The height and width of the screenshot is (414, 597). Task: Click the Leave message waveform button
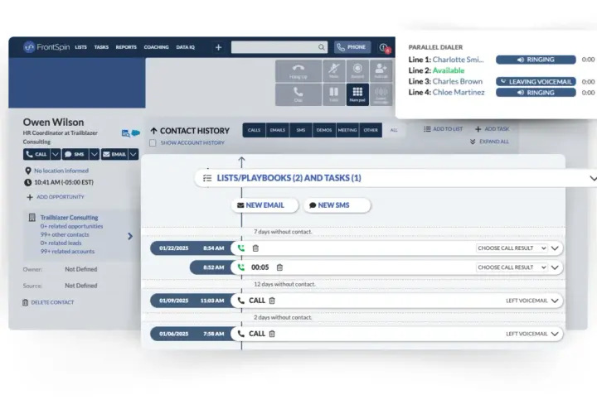pos(381,94)
